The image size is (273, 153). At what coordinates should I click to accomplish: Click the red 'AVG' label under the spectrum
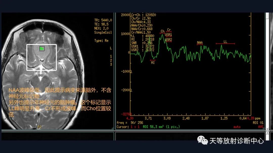click(x=261, y=127)
